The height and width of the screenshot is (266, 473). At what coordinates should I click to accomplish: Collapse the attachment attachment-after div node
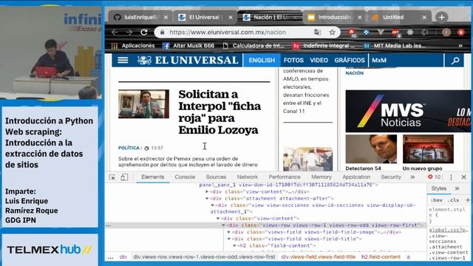point(207,199)
